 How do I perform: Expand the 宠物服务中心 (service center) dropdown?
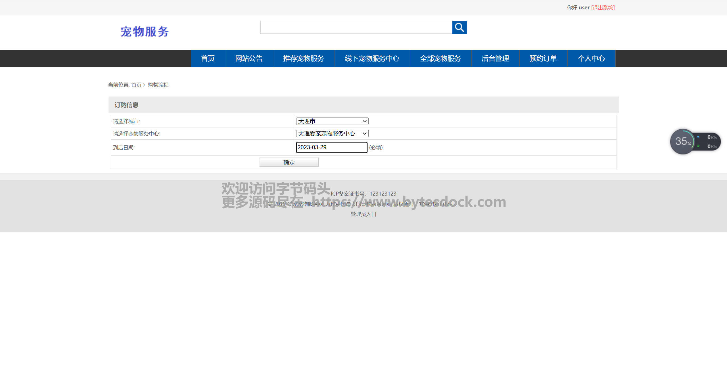tap(332, 133)
